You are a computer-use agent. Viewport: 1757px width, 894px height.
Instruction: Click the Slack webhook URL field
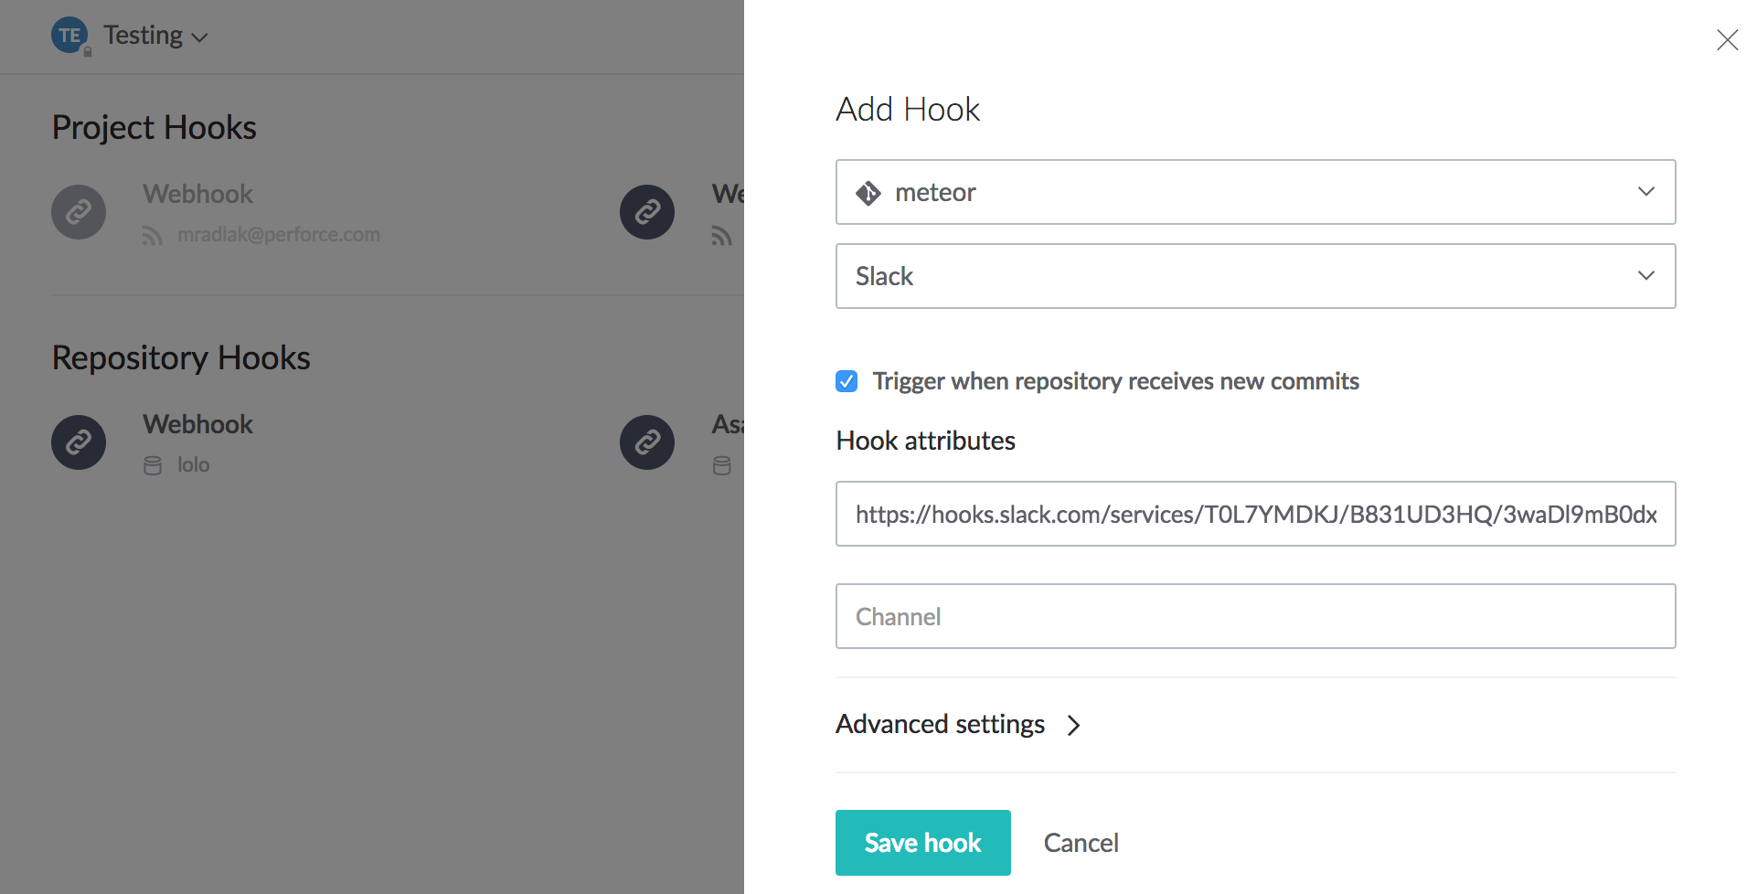tap(1254, 515)
